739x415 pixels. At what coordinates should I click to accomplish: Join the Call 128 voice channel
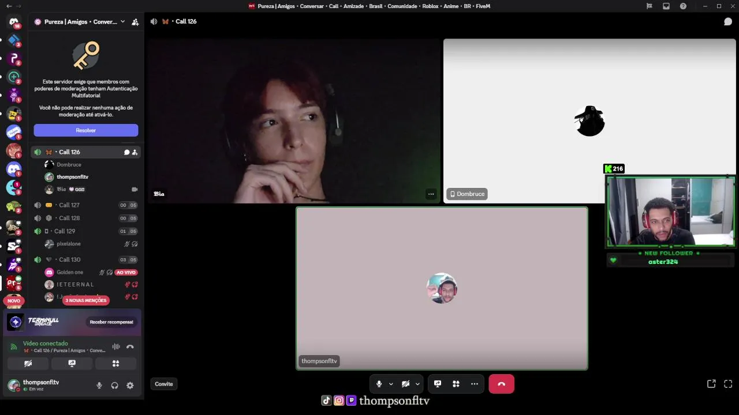(x=85, y=218)
